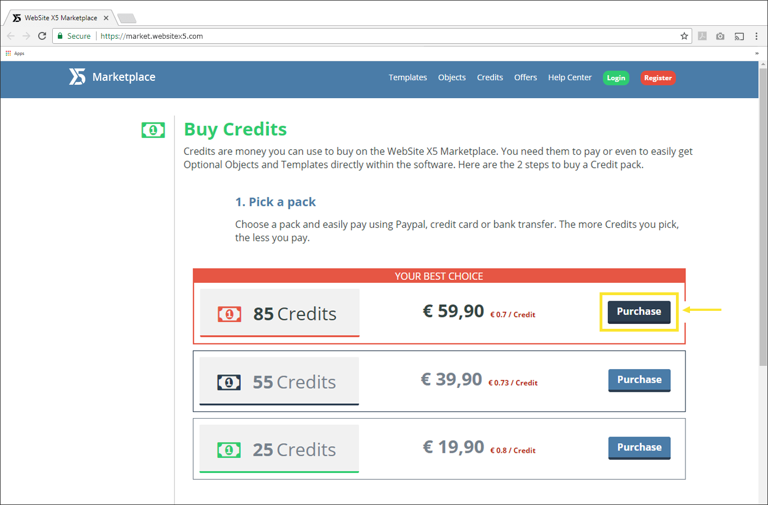Purchase the 85 Credits pack
Screen dimensions: 768x505
click(639, 311)
